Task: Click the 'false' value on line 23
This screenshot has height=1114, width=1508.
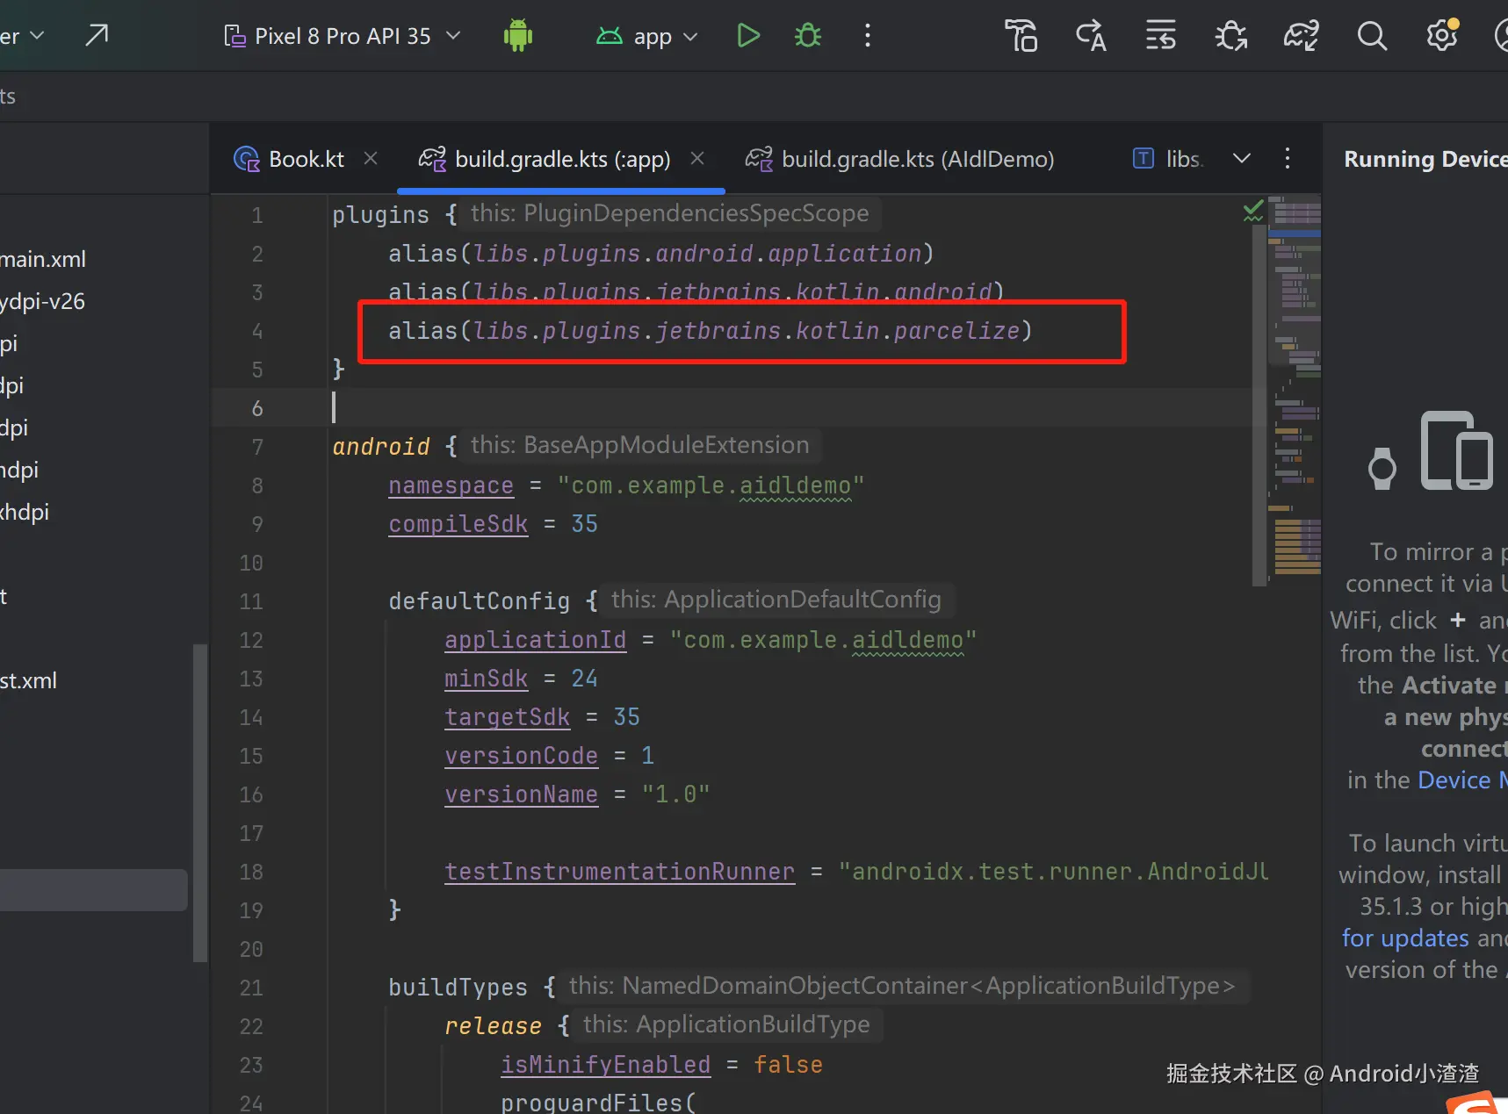Action: click(788, 1065)
